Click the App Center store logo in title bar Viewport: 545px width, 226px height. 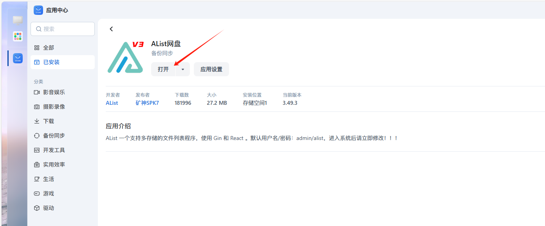click(38, 10)
